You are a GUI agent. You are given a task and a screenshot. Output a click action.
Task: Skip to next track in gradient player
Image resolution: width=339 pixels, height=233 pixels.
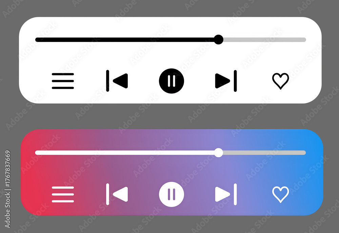226,194
